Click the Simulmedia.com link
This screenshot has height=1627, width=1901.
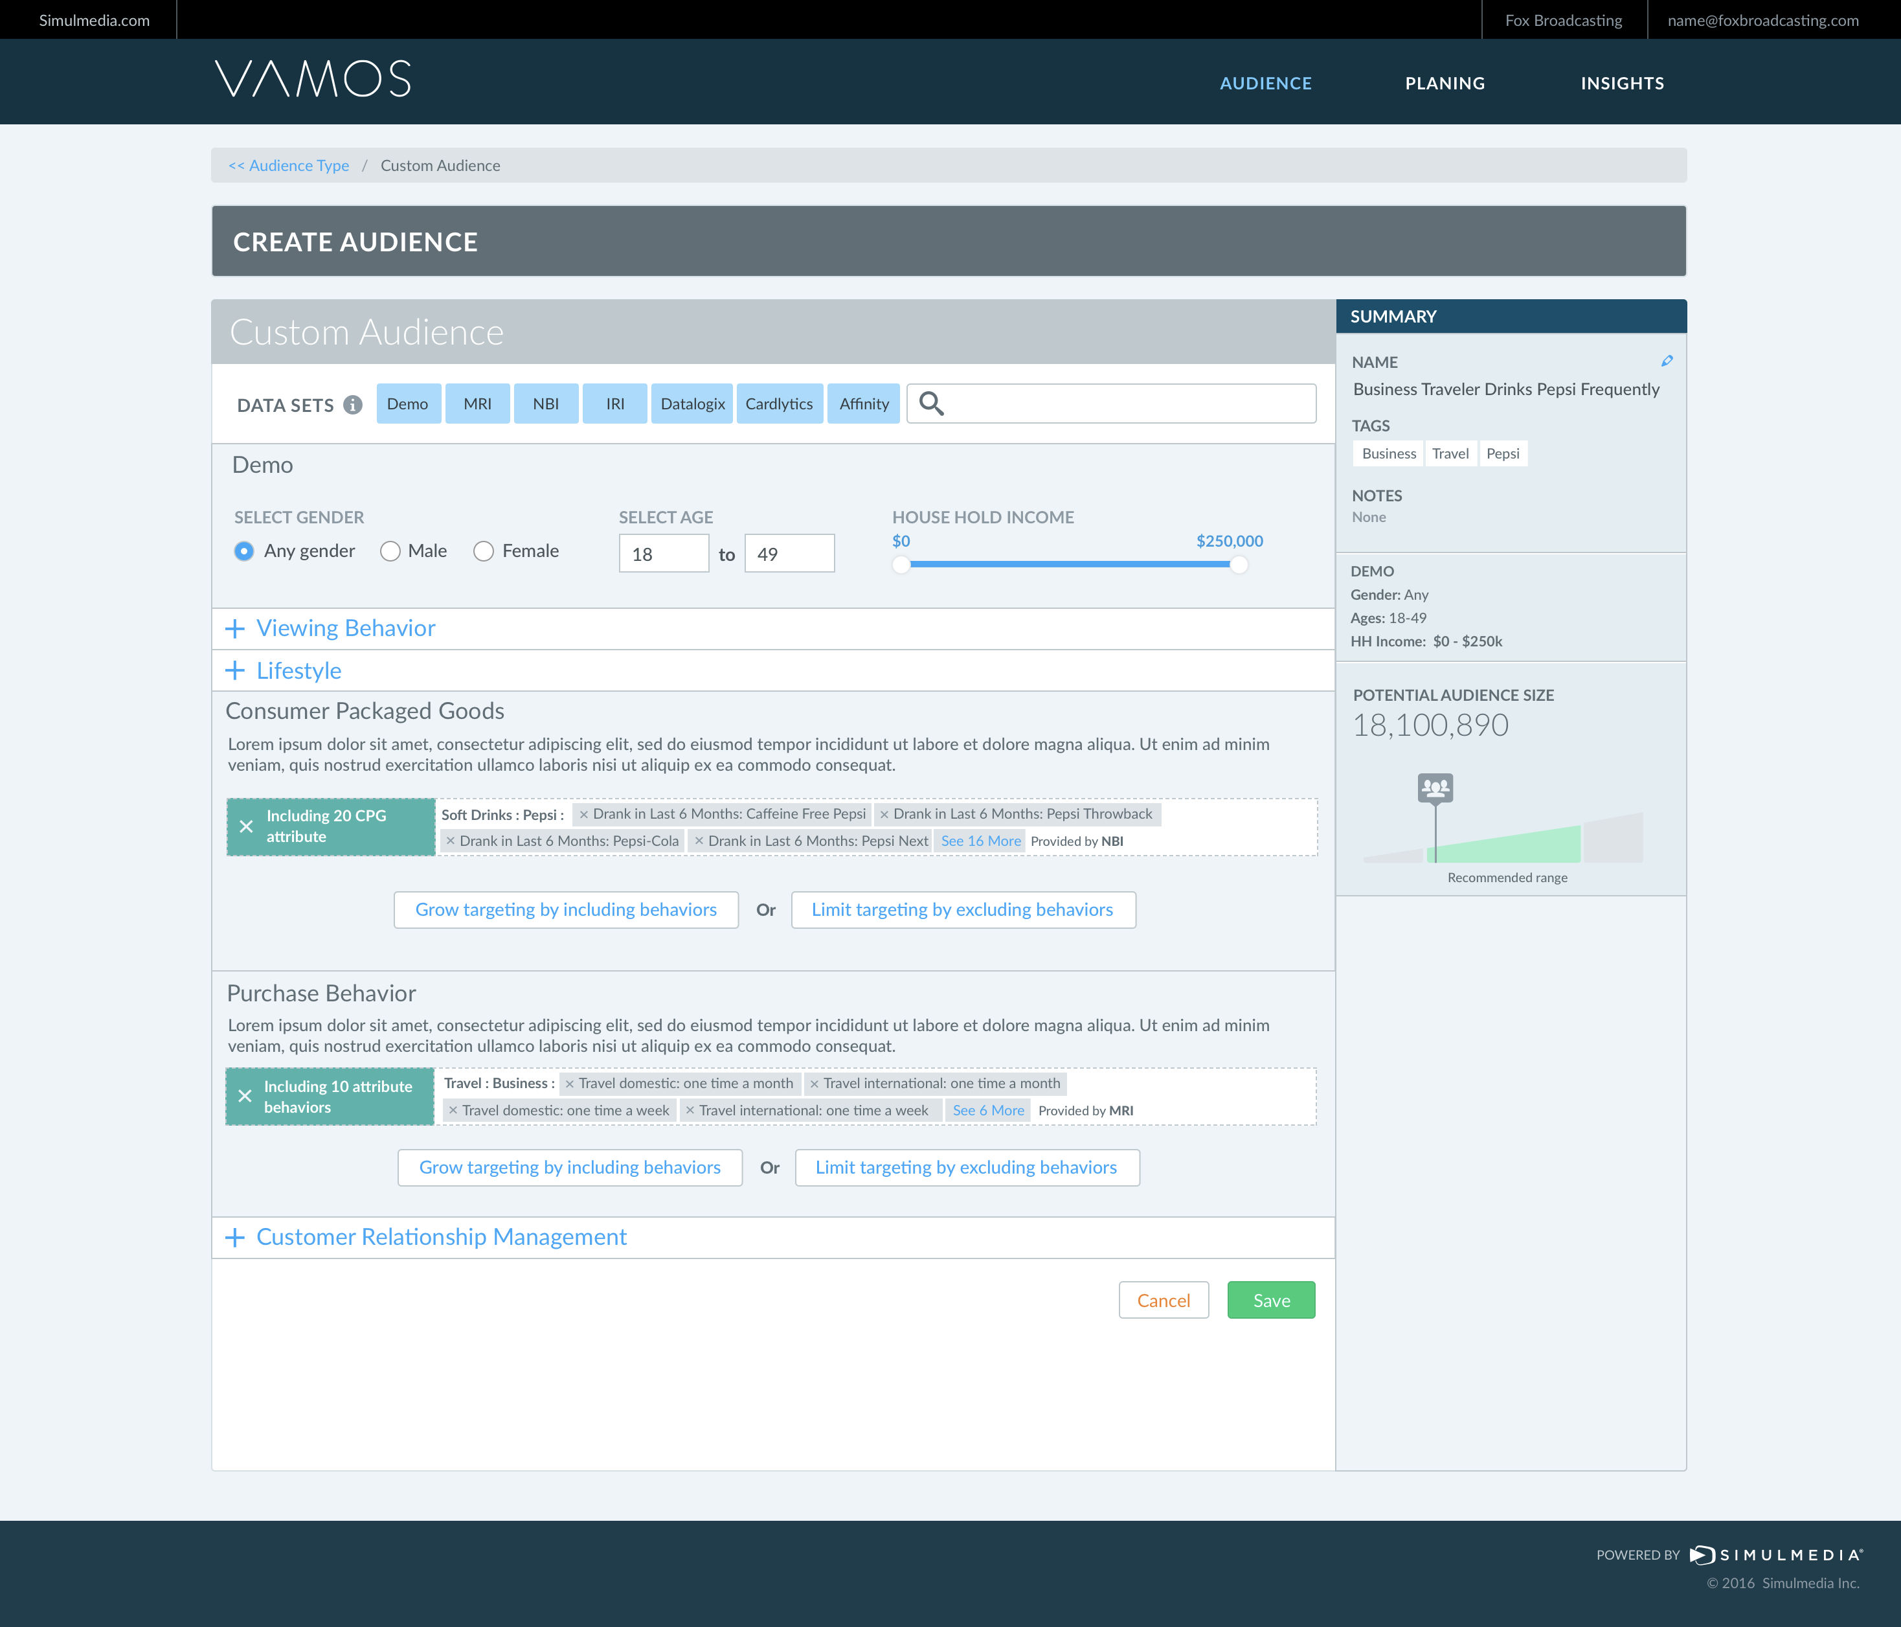(x=95, y=20)
